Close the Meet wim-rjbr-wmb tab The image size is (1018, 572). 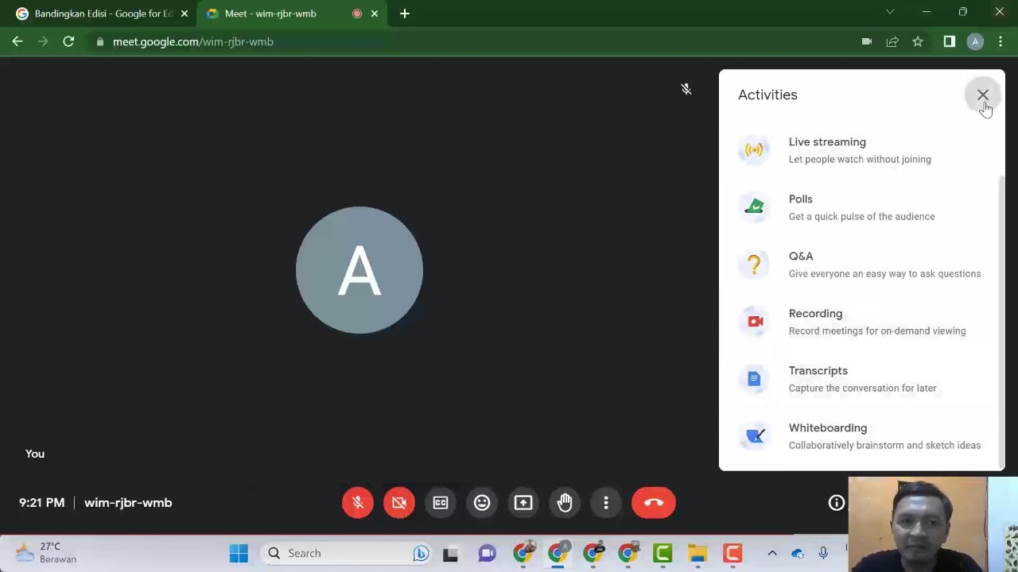click(x=375, y=14)
